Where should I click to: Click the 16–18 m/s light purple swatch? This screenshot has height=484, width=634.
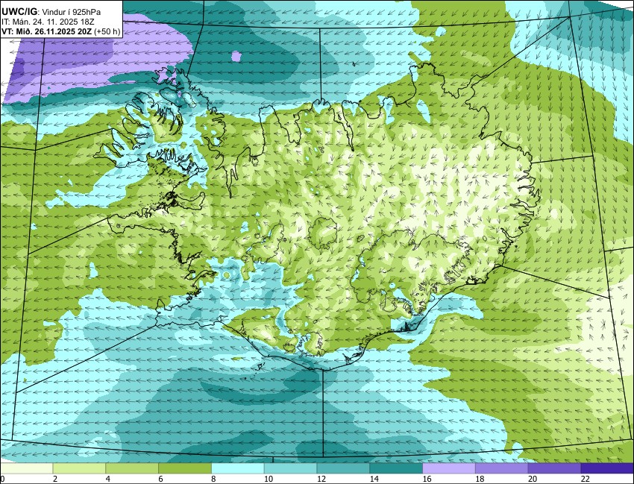pyautogui.click(x=449, y=468)
